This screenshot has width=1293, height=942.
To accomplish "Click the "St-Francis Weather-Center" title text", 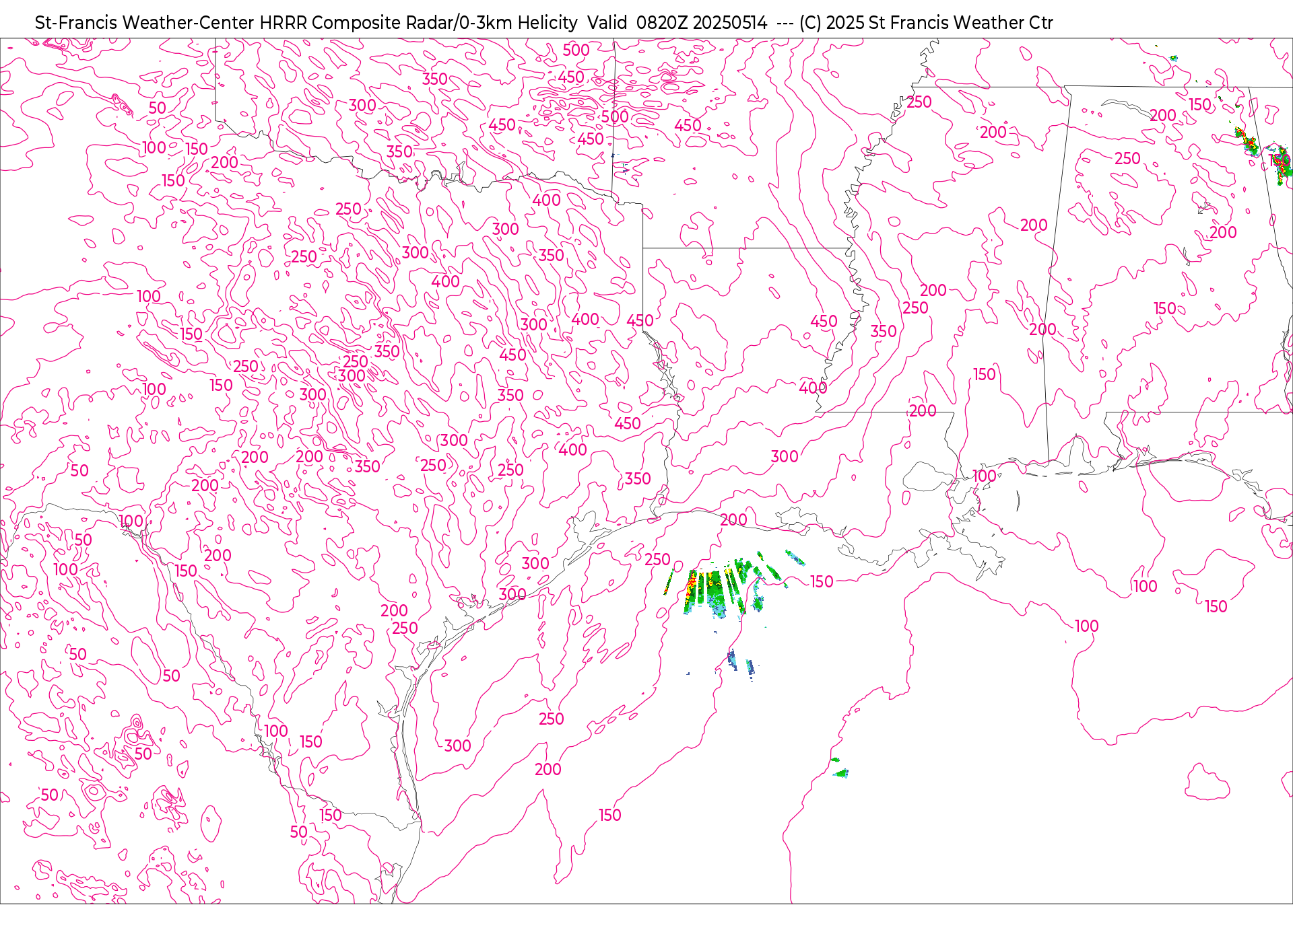I will 145,23.
